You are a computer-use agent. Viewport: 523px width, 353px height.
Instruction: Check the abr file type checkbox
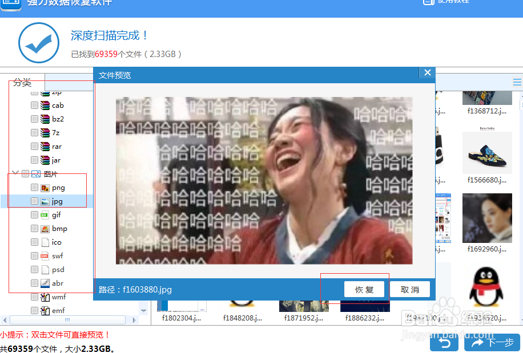[34, 283]
